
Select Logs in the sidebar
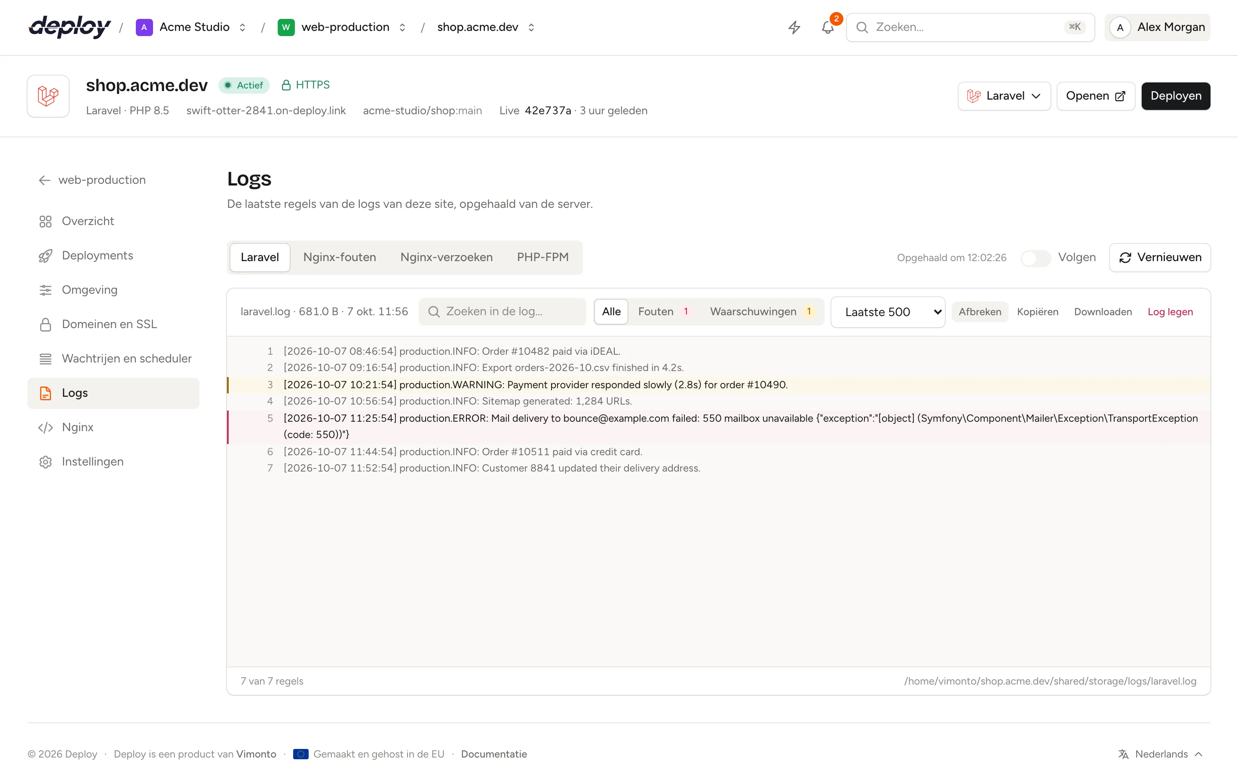coord(113,393)
